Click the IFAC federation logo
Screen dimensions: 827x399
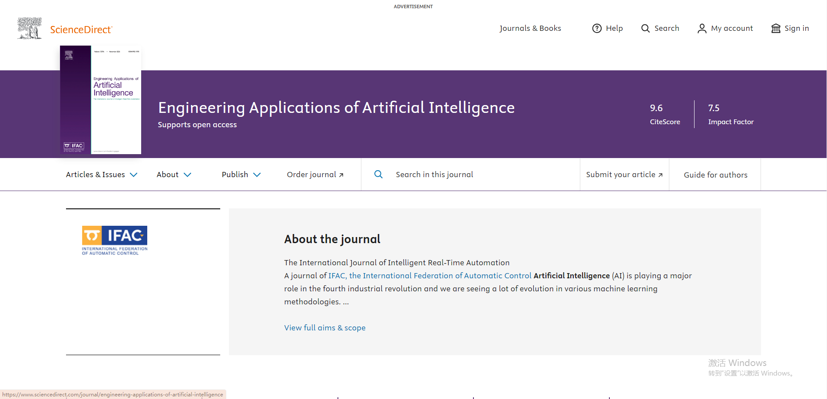click(x=115, y=240)
